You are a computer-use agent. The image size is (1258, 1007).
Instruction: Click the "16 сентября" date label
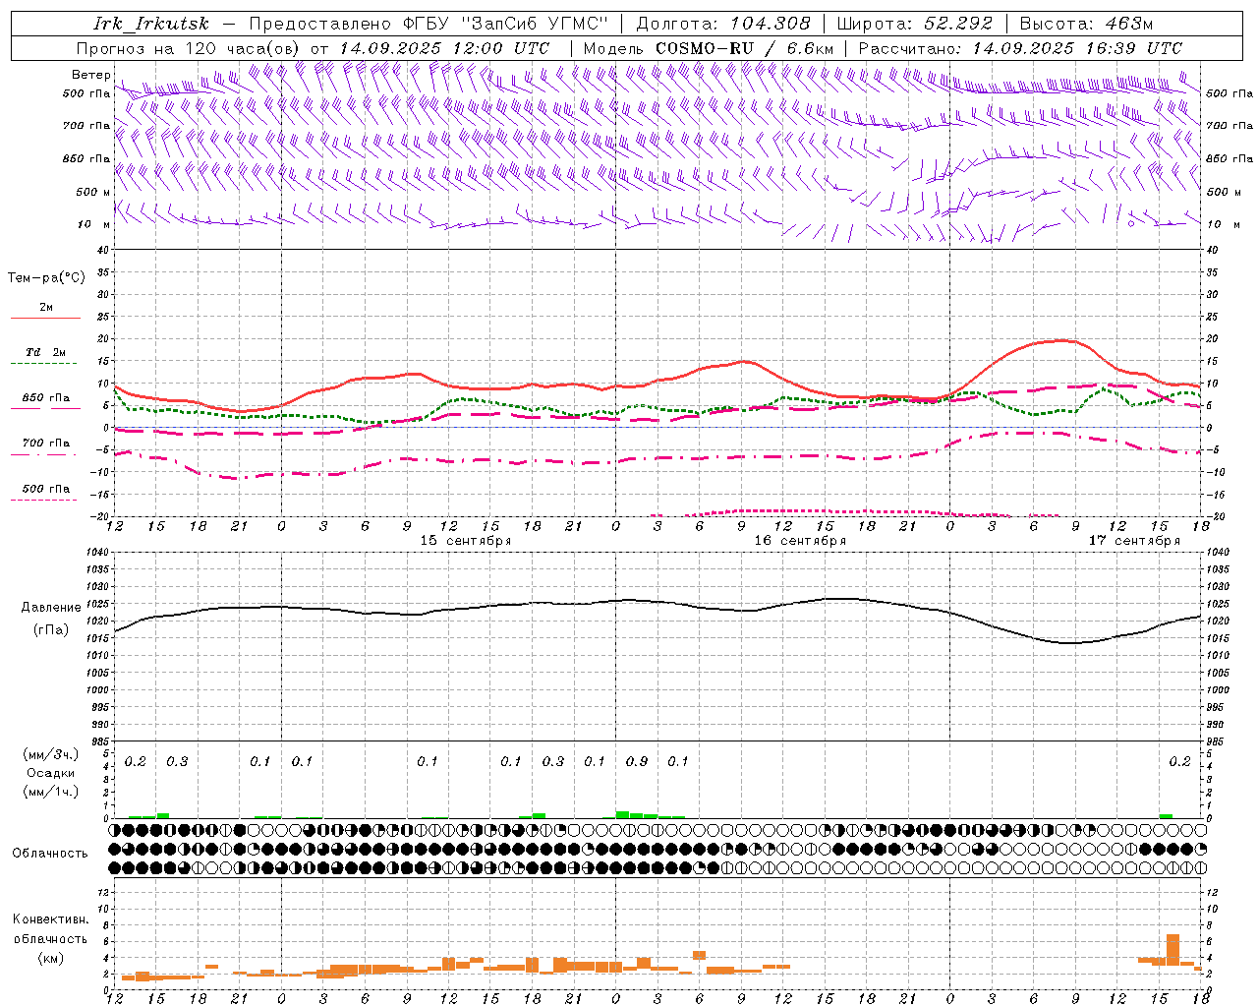click(800, 541)
